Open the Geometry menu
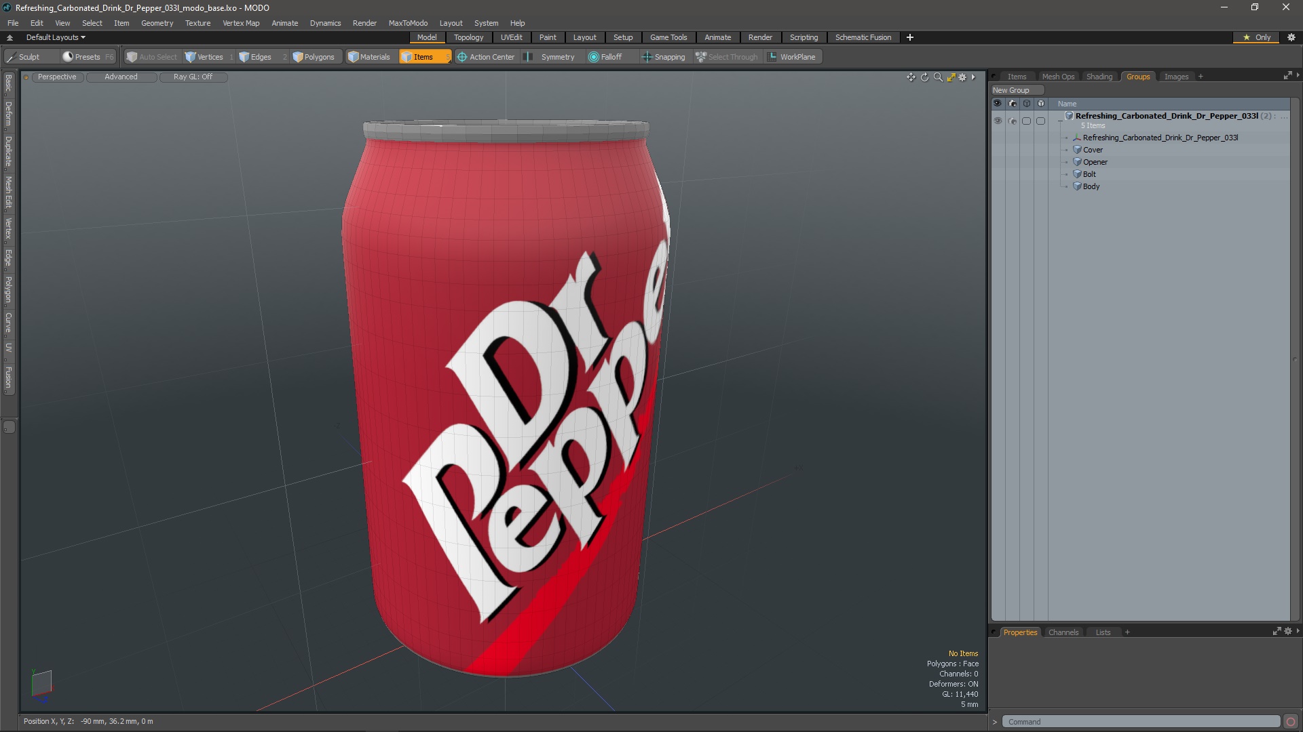The height and width of the screenshot is (732, 1303). point(157,23)
